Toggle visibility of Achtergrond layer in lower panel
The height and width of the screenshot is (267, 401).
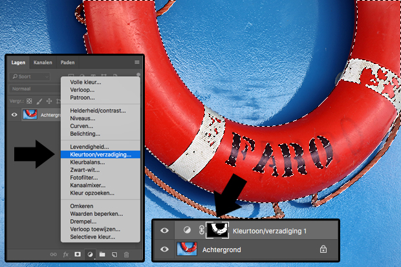(163, 248)
